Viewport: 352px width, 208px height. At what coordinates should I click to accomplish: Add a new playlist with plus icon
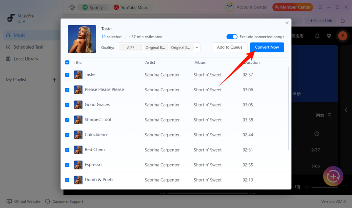click(x=54, y=80)
